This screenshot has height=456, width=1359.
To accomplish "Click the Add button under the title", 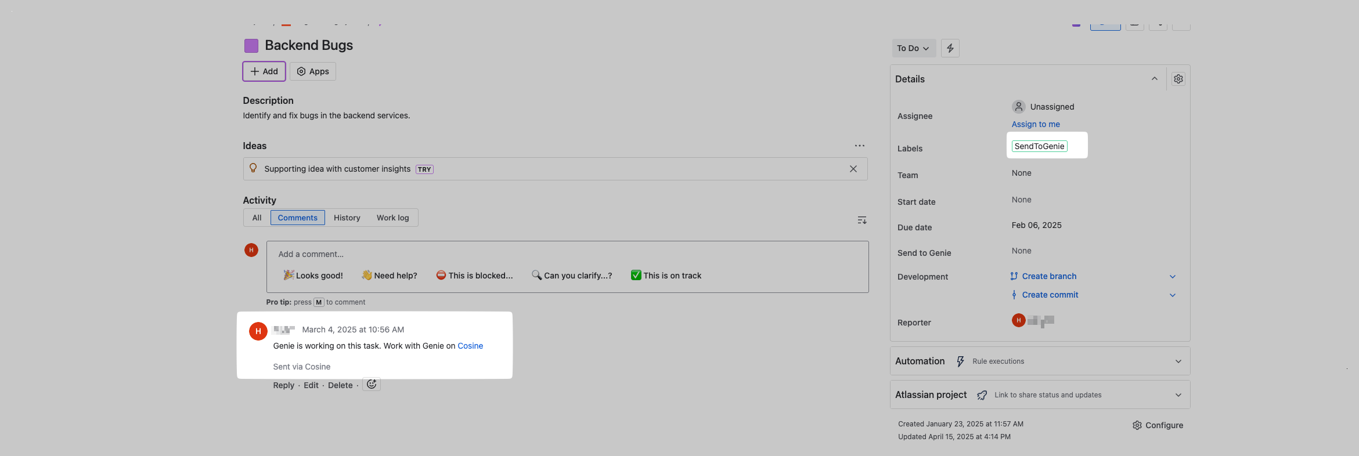I will click(264, 71).
